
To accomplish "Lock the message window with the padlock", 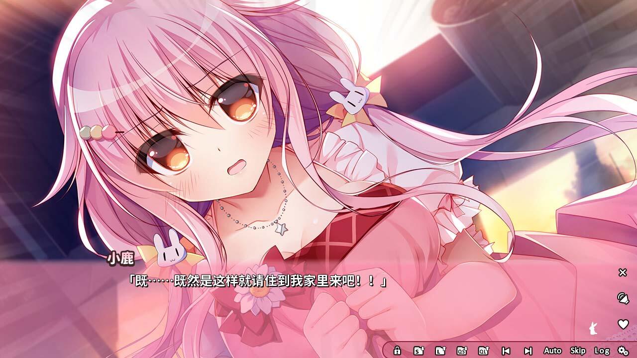I will pyautogui.click(x=398, y=351).
